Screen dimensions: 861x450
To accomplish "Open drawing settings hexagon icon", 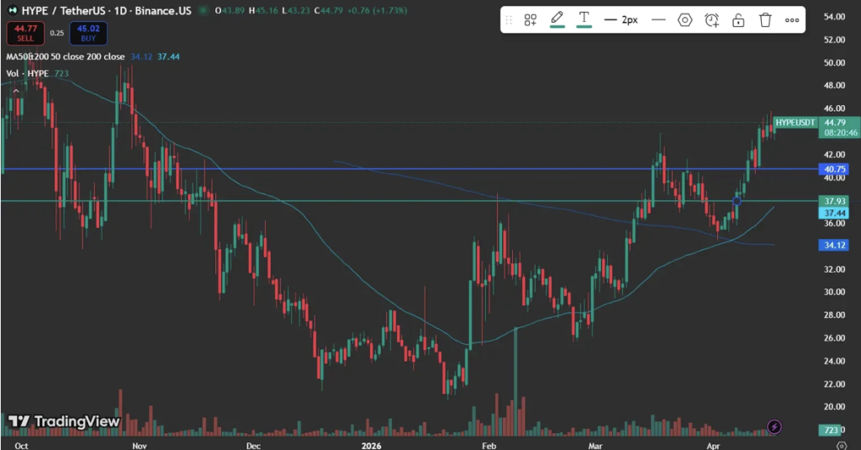I will [685, 19].
